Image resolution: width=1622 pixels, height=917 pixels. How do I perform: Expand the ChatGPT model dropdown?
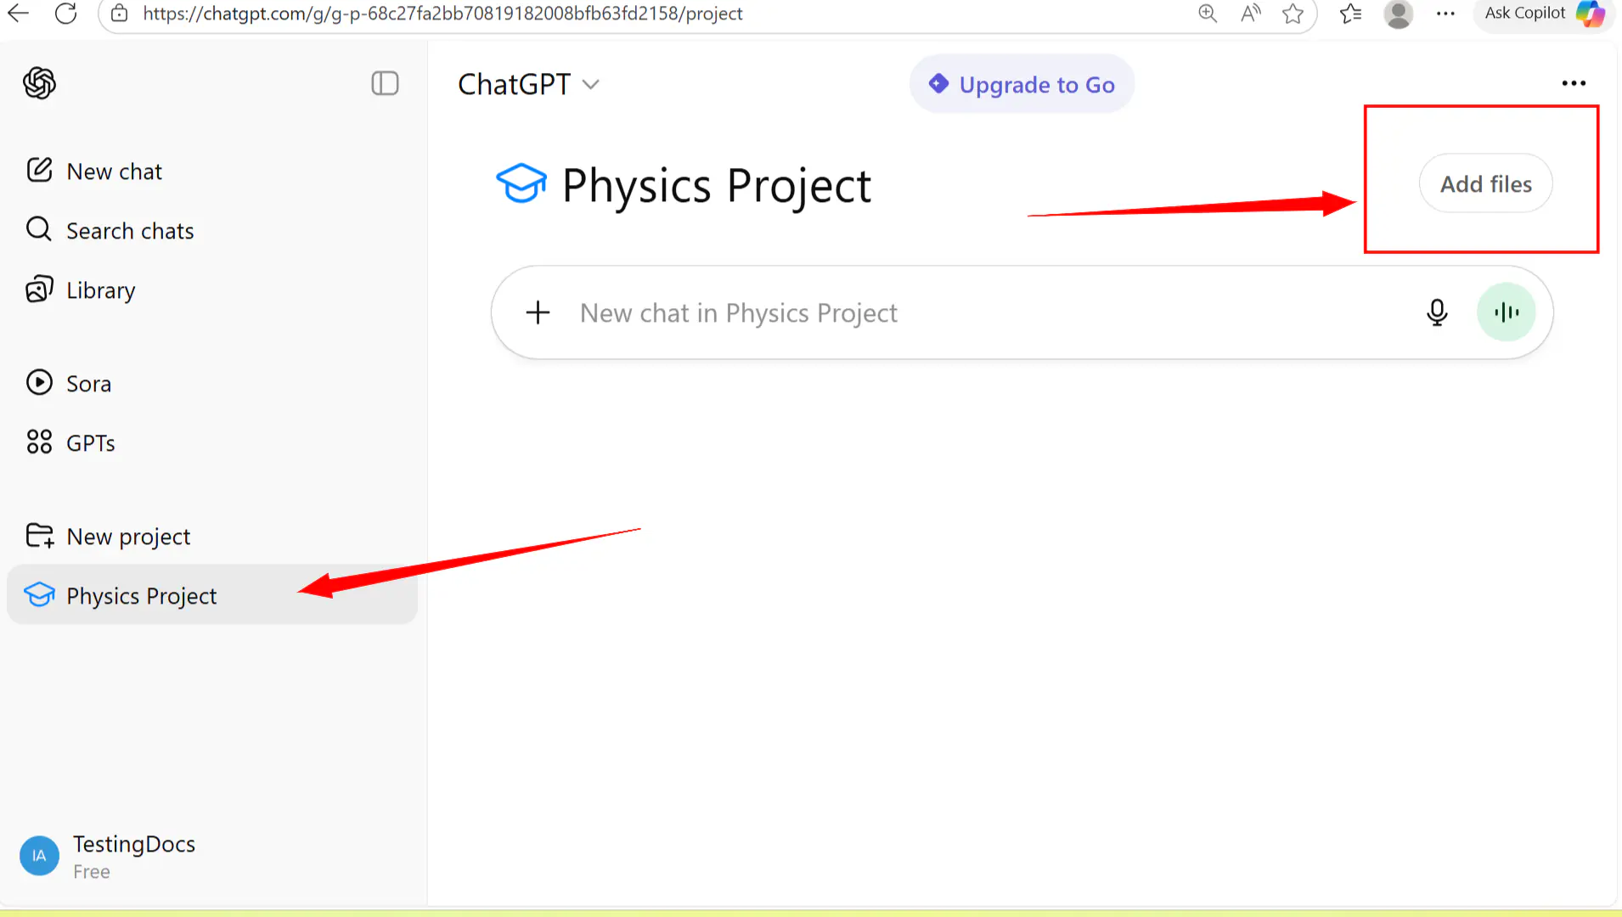pos(528,84)
